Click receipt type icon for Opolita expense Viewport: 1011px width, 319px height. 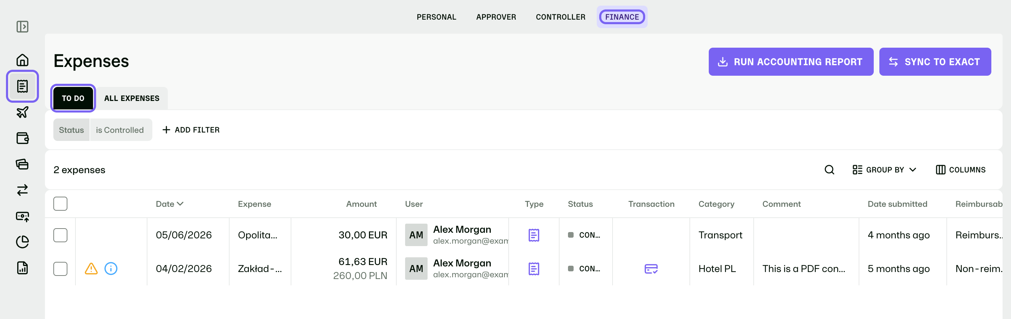point(534,235)
